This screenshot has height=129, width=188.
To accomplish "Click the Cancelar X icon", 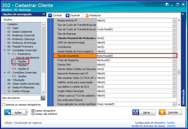I will click(162, 112).
